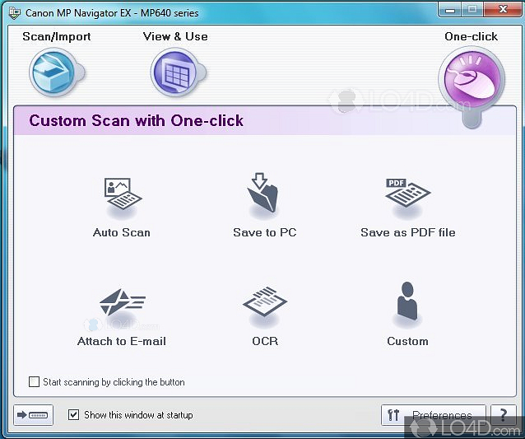The image size is (525, 439).
Task: Choose Save to PC scan
Action: pos(264,205)
